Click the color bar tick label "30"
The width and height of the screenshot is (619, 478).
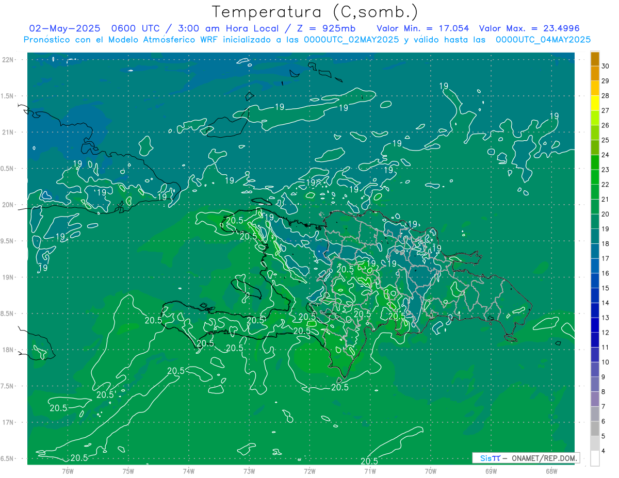pos(606,66)
